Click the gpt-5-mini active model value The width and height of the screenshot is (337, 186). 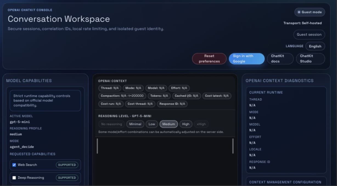coord(20,122)
